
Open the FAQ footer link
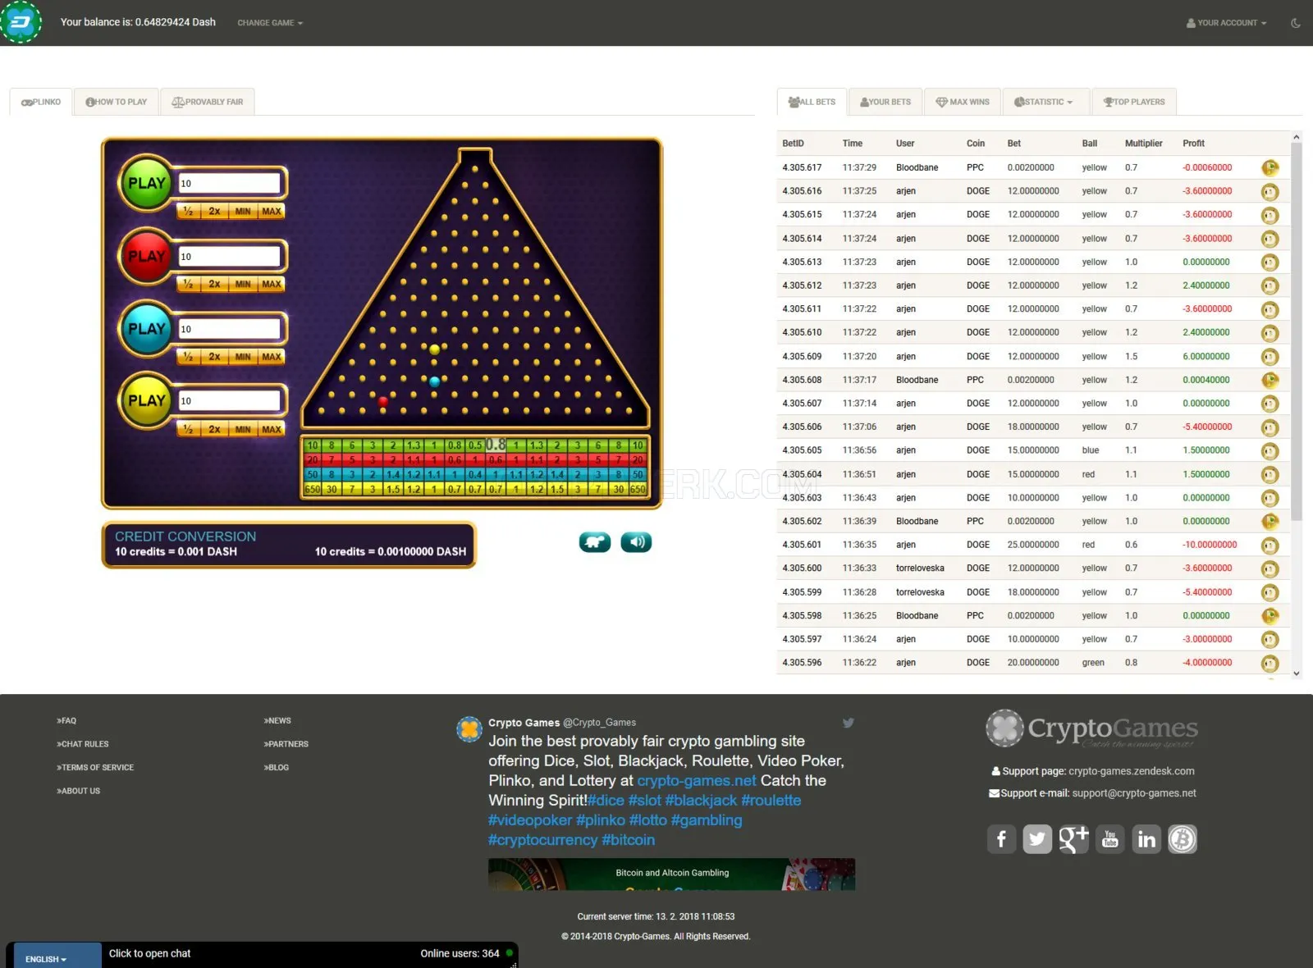(66, 721)
